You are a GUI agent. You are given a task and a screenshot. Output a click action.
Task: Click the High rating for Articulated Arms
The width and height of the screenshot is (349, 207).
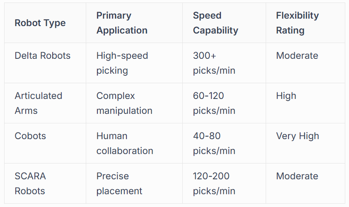tap(286, 96)
